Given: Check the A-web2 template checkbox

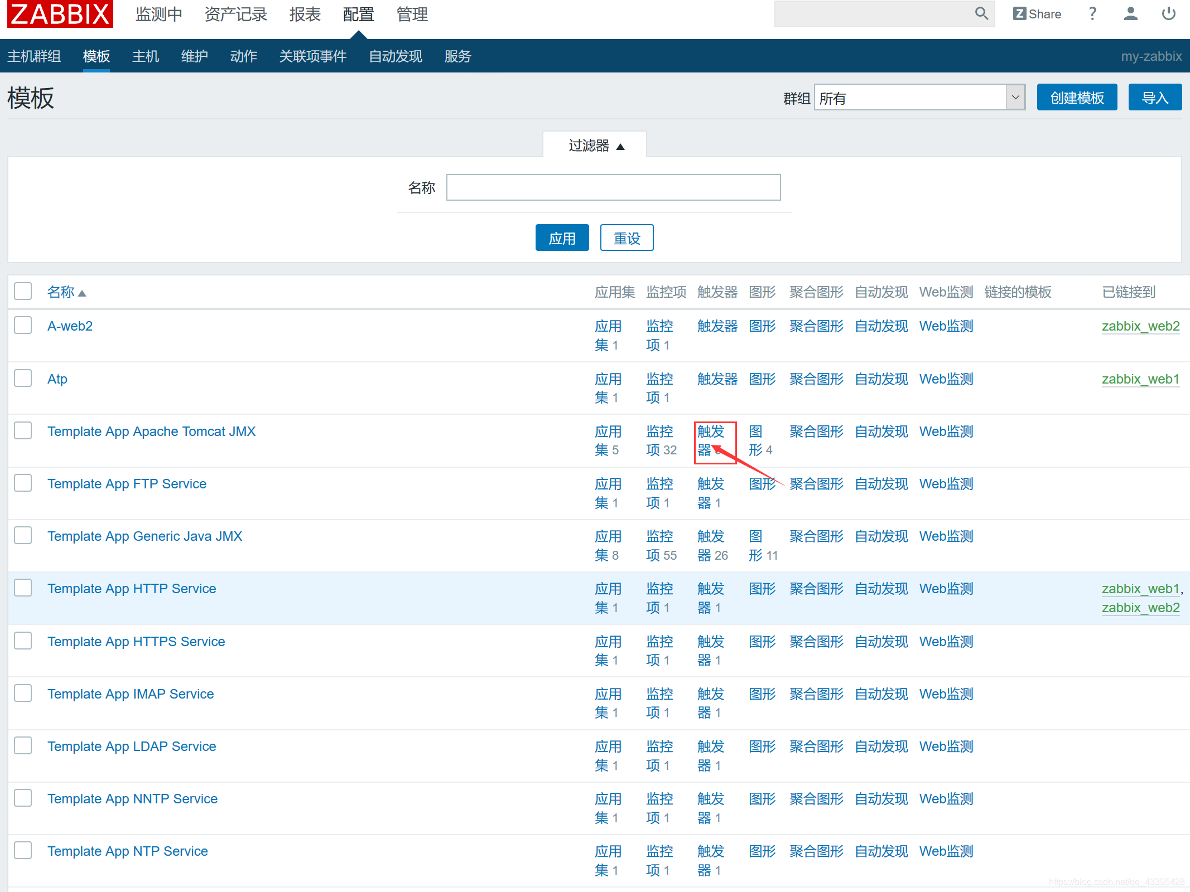Looking at the screenshot, I should point(23,325).
